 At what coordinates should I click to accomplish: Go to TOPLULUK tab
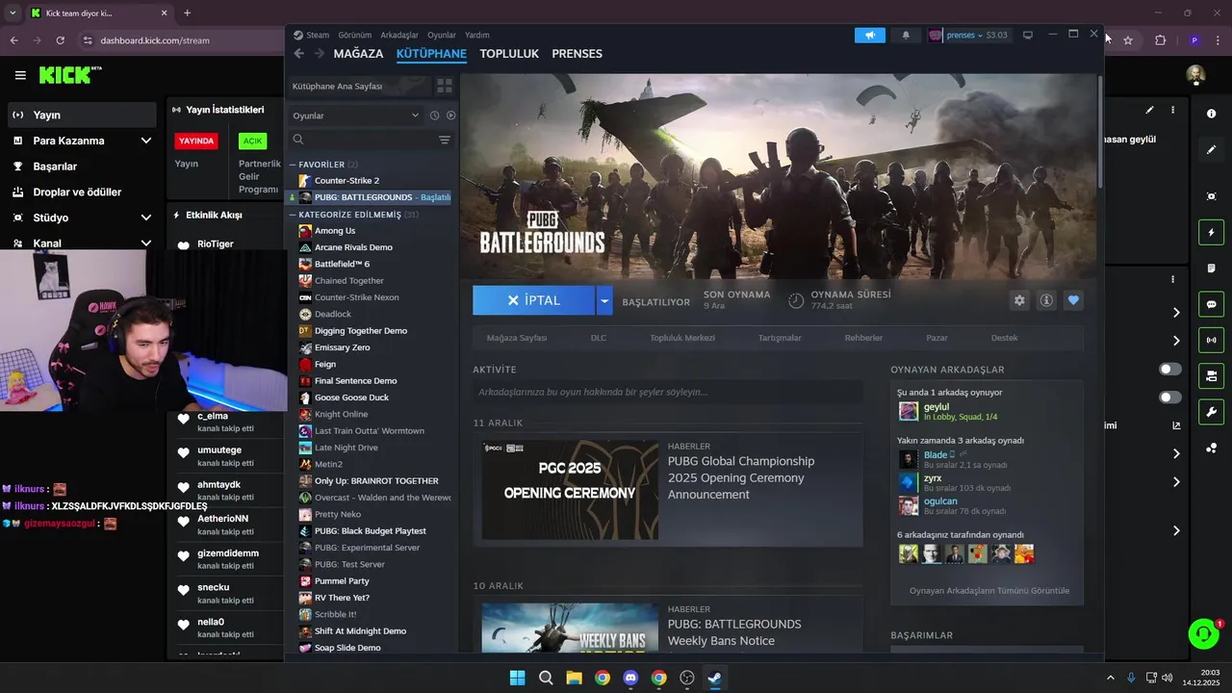tap(509, 54)
